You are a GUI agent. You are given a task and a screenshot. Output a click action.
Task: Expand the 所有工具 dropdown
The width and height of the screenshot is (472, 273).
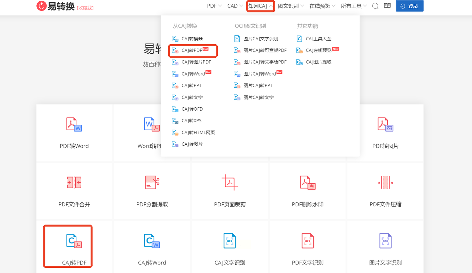354,6
